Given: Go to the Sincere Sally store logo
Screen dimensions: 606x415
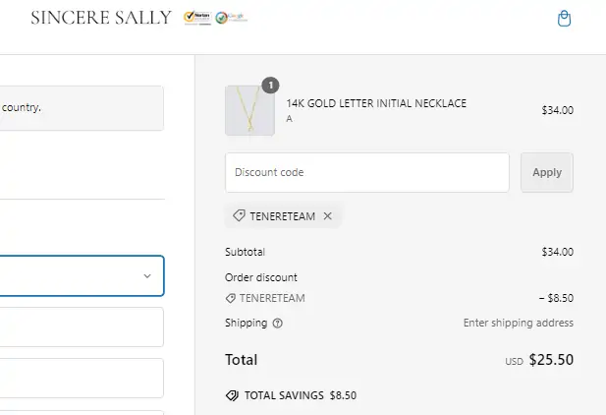Looking at the screenshot, I should click(101, 18).
